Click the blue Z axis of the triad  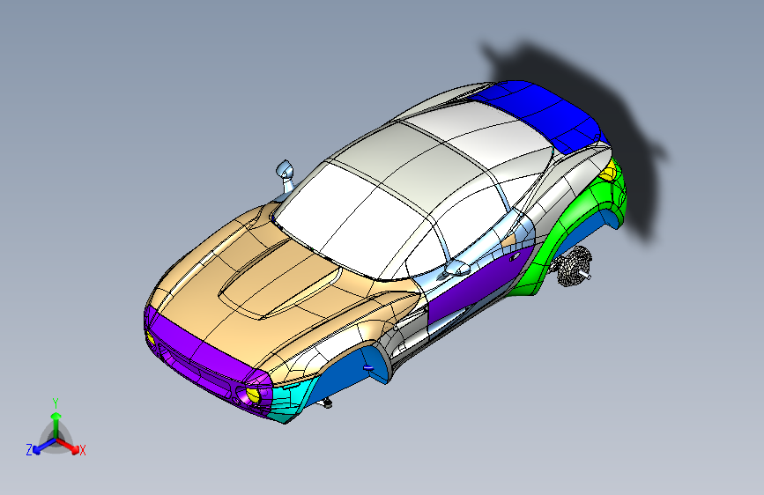pyautogui.click(x=43, y=447)
